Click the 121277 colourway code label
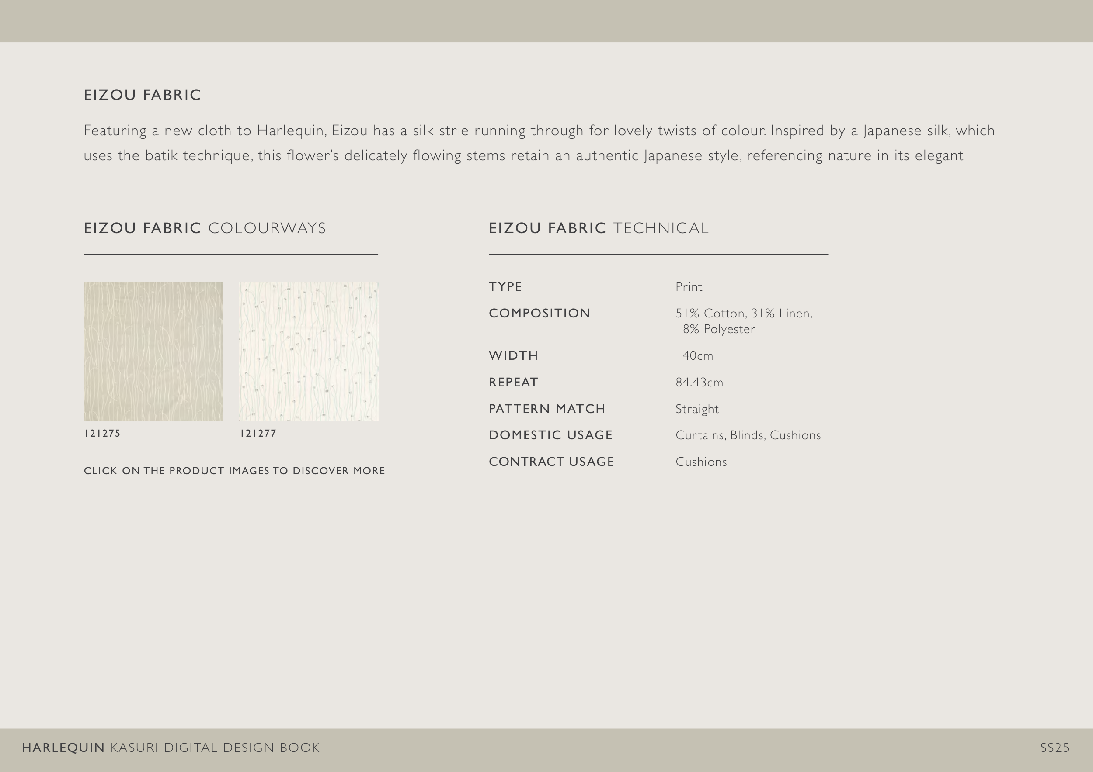This screenshot has height=772, width=1093. (x=258, y=433)
